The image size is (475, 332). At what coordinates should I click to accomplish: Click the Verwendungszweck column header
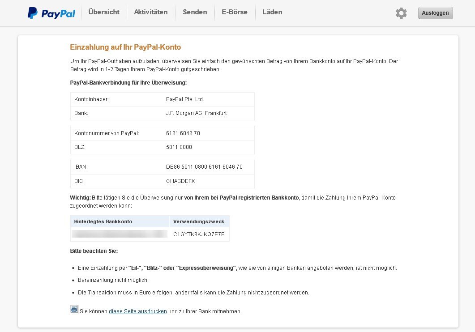[x=199, y=221]
